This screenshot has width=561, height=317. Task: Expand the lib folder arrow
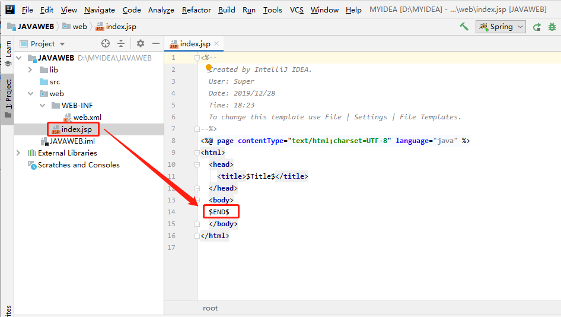[30, 70]
